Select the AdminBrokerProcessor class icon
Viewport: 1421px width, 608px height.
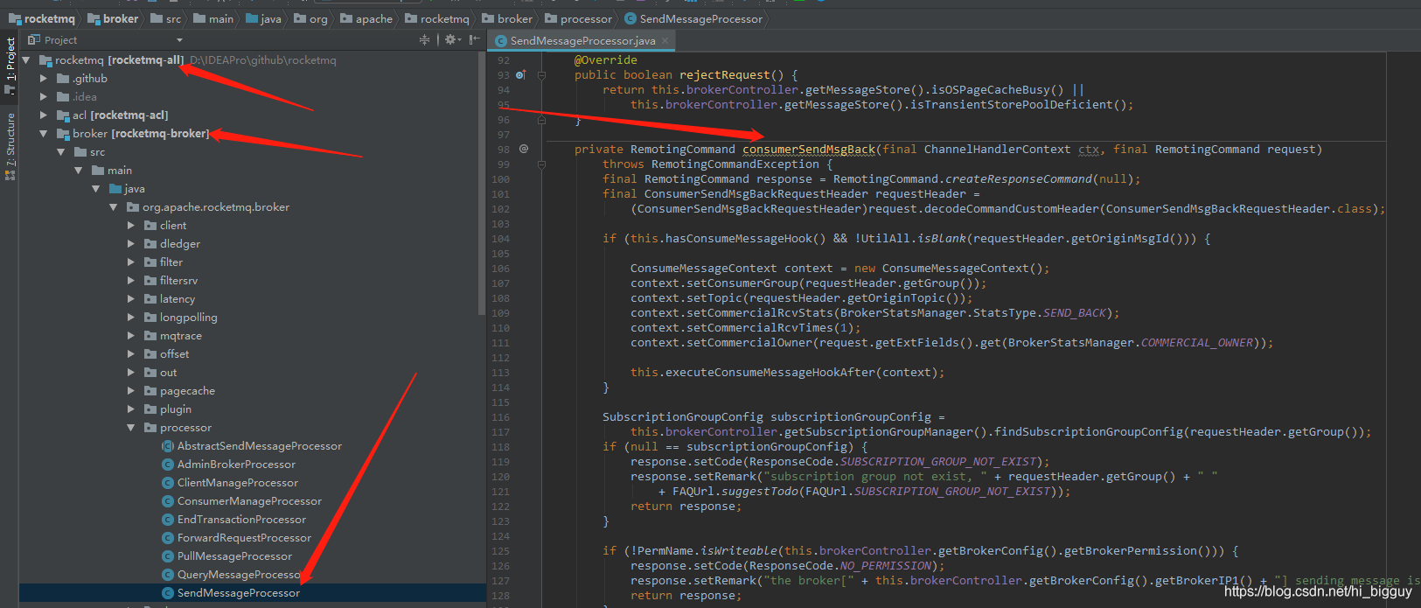coord(168,465)
